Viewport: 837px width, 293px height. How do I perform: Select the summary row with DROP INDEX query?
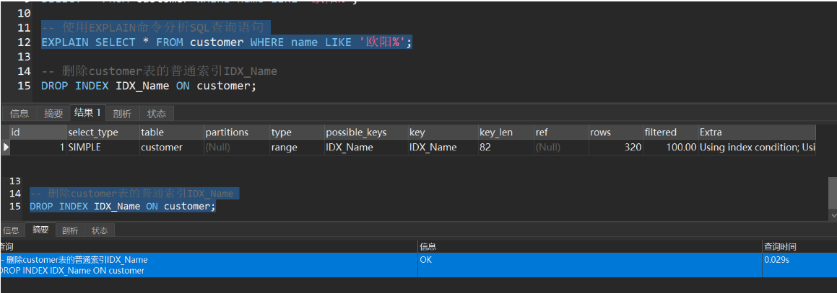(419, 265)
